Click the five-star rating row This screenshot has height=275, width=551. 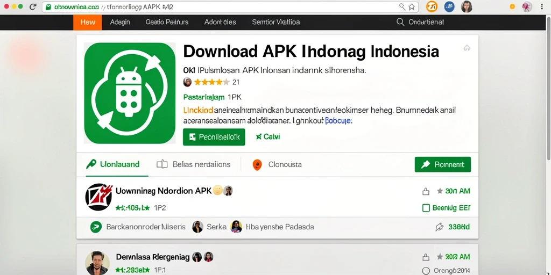[x=211, y=82]
